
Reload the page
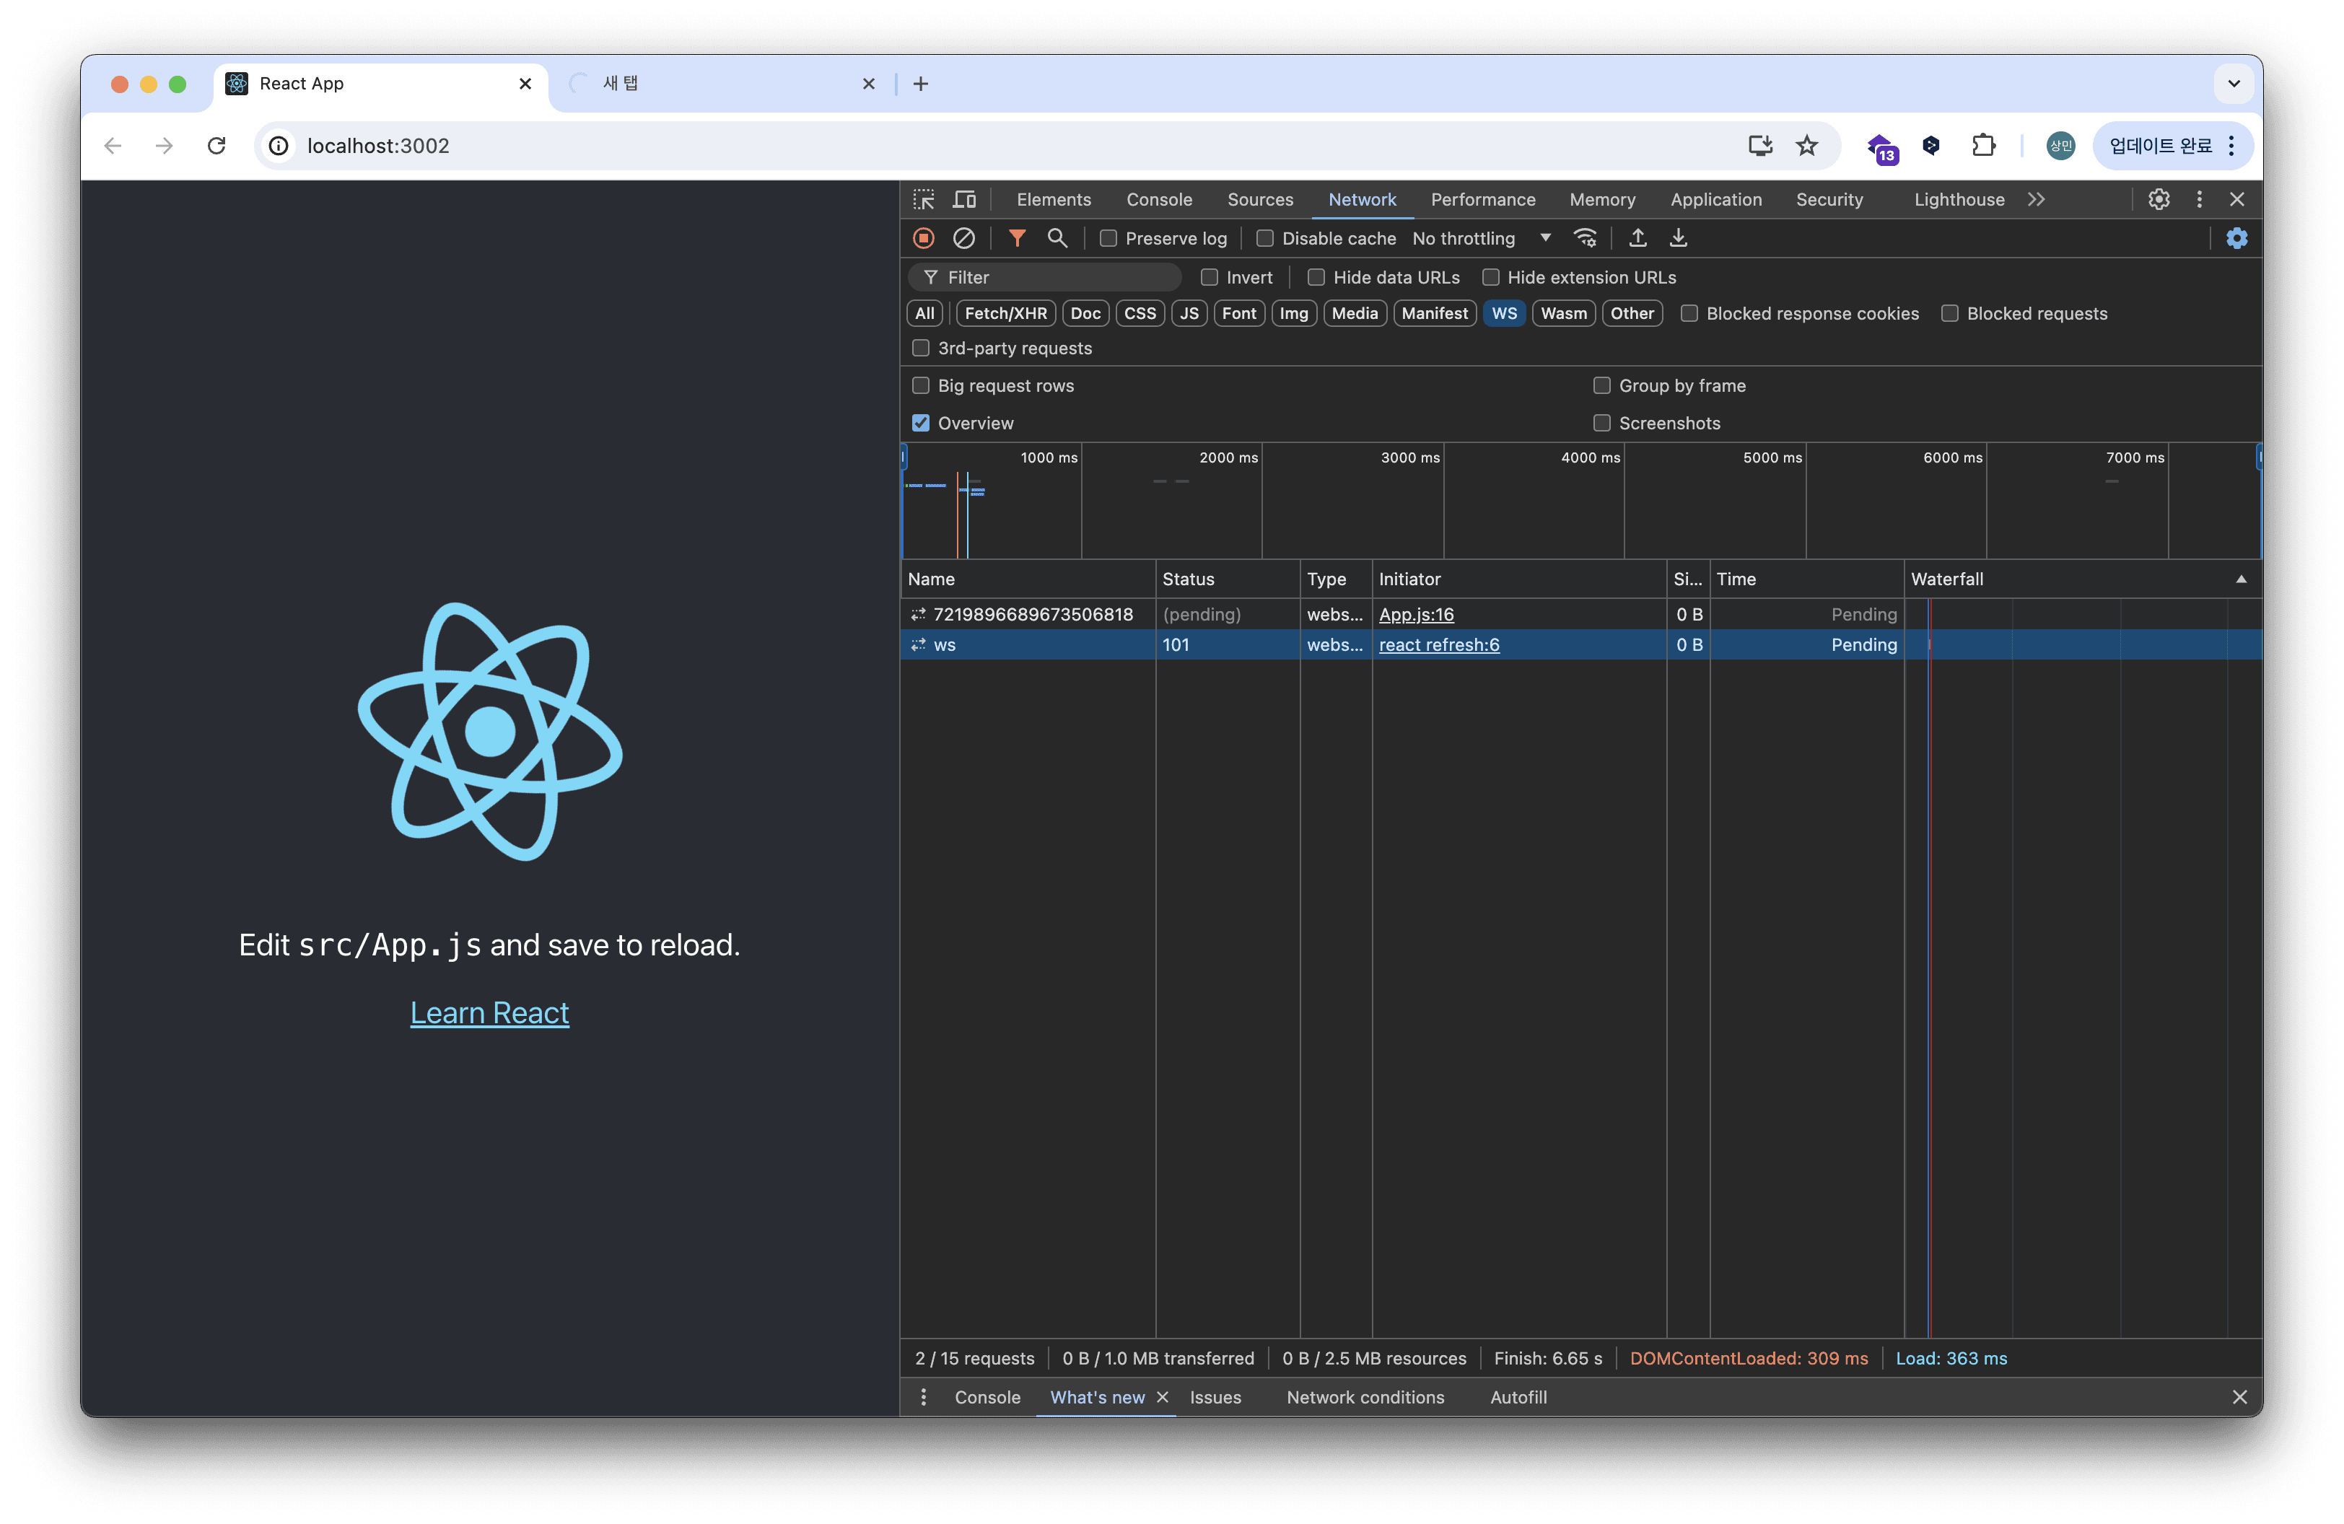click(x=217, y=146)
